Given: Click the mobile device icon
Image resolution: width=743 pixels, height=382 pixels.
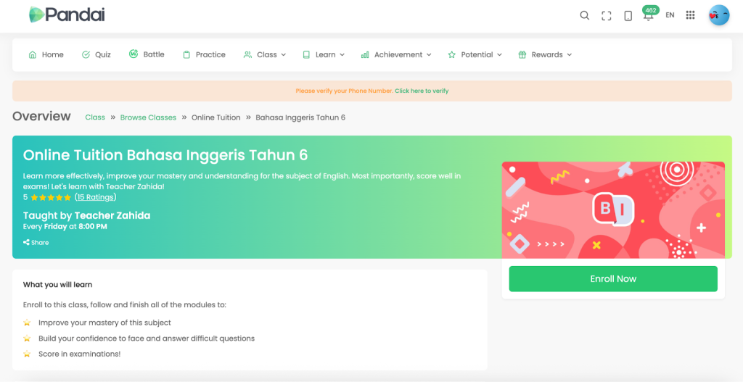Looking at the screenshot, I should coord(628,15).
